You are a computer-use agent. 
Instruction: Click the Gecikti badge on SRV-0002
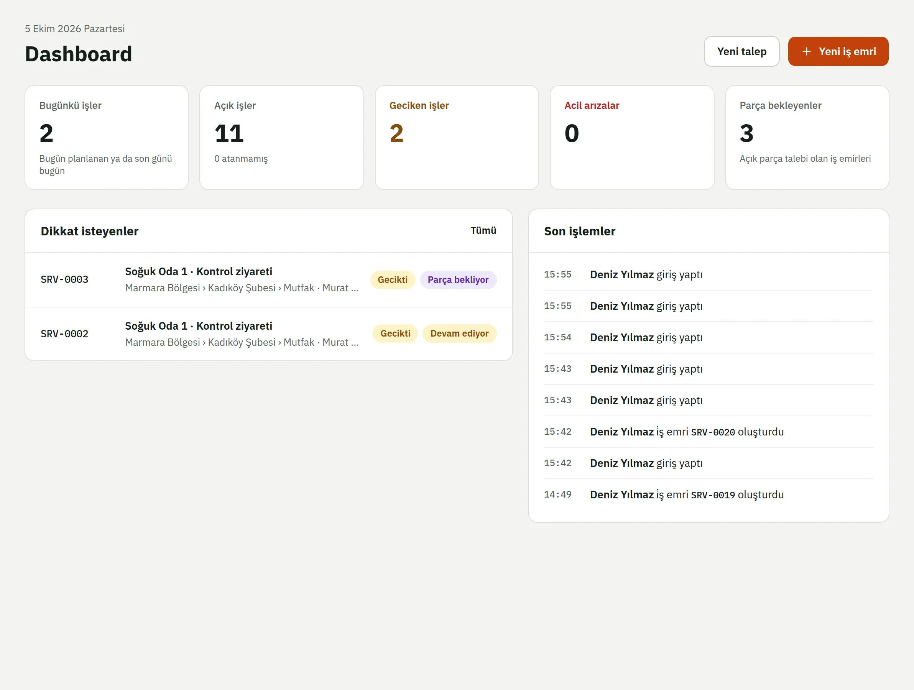click(x=395, y=333)
